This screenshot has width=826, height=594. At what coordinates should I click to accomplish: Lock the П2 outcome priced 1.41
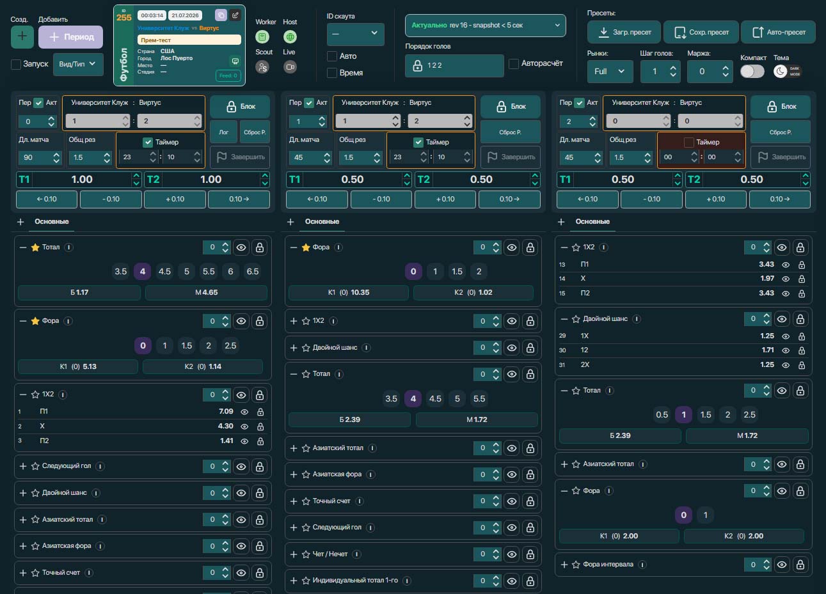pyautogui.click(x=260, y=441)
